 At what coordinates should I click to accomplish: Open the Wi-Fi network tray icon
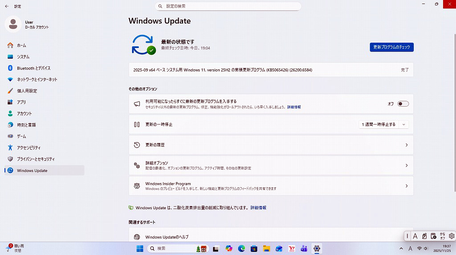tap(419, 249)
